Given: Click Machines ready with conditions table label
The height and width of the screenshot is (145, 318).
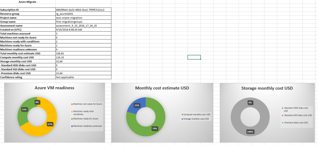Looking at the screenshot, I should 28,42.
